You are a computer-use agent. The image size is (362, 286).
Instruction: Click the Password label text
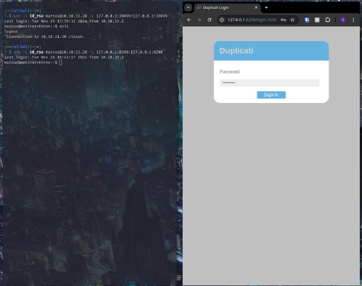(229, 72)
